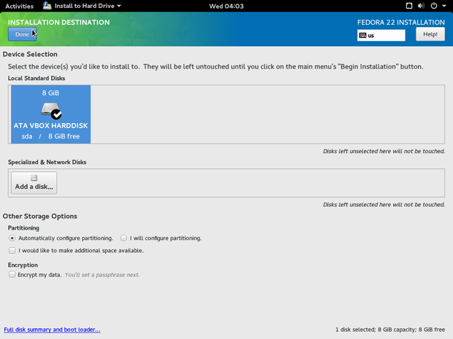Click the keyboard icon beside us
Screen dimensions: 453x339
coord(362,36)
